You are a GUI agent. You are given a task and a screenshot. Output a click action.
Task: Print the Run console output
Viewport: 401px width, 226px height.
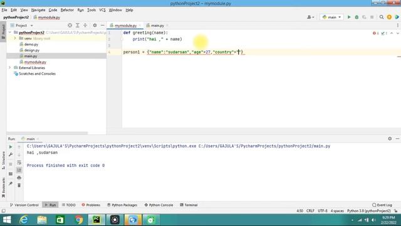(19, 178)
